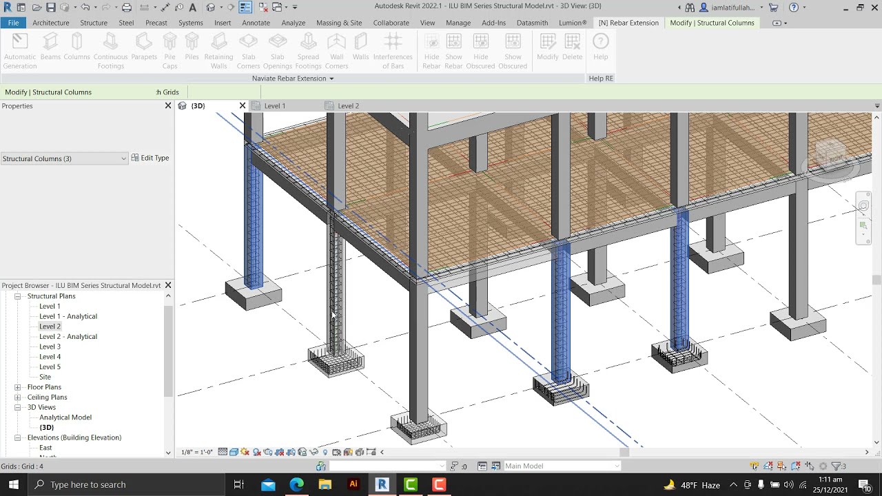Open the Main Model design options dropdown
Image resolution: width=882 pixels, height=496 pixels.
pyautogui.click(x=562, y=466)
